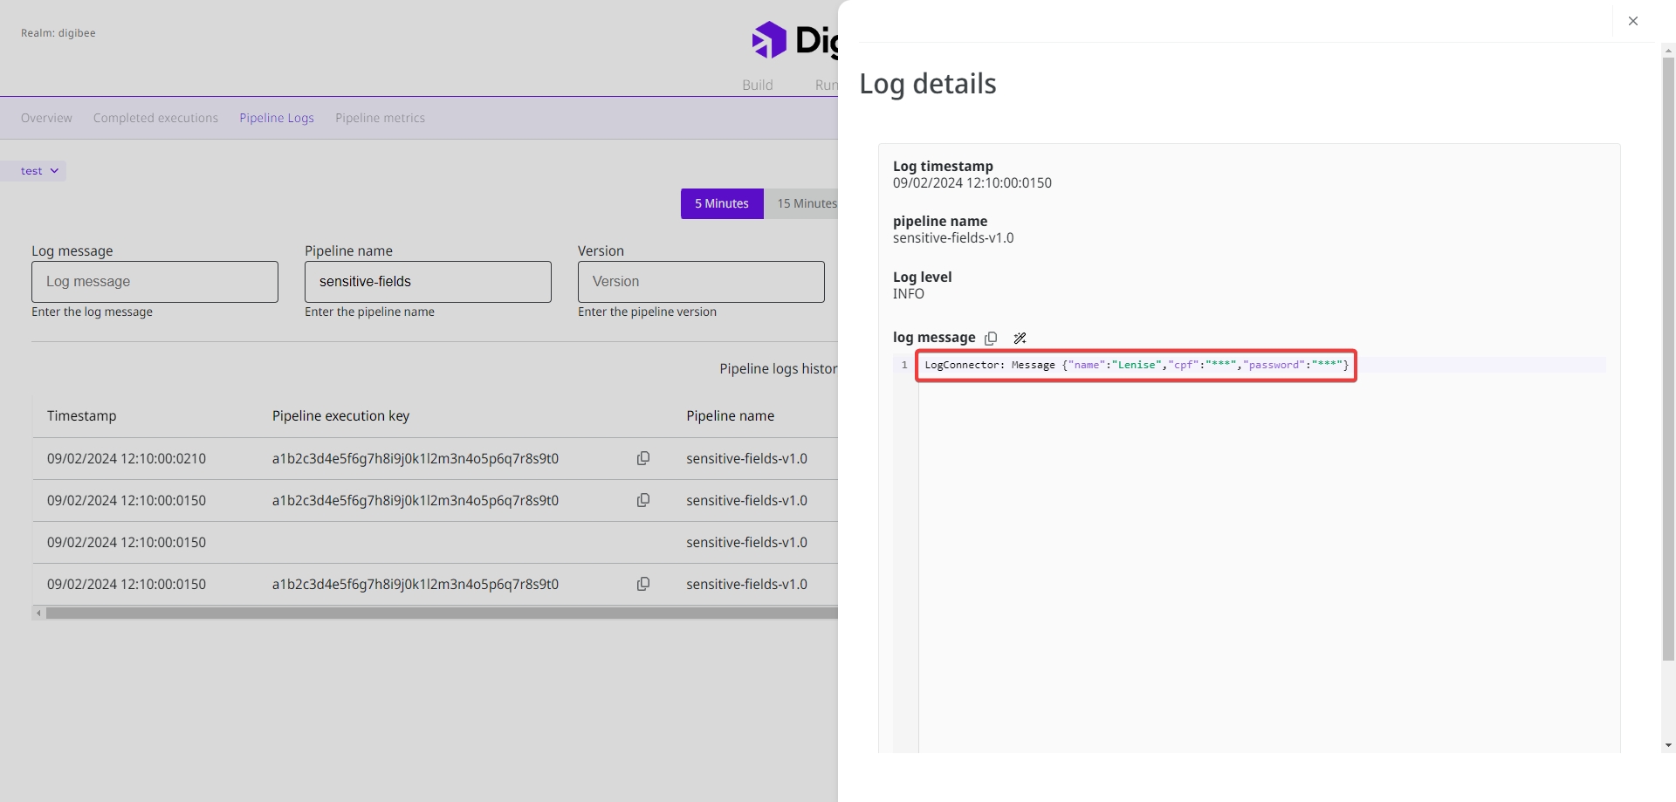Click the horizontal scrollbar left arrow
1676x802 pixels.
click(38, 613)
